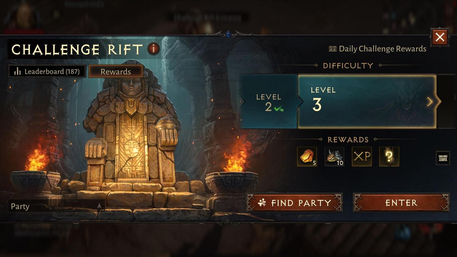
Task: Open the Rewards tab
Action: (x=116, y=71)
